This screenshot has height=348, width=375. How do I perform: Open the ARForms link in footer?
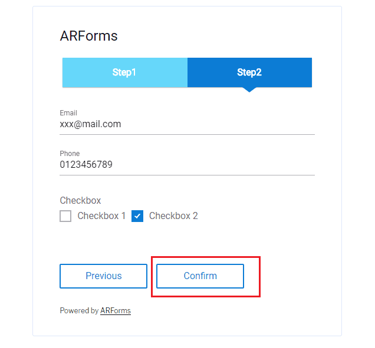116,310
